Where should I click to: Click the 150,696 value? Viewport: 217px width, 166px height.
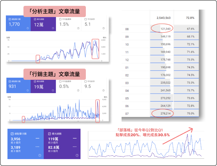click(166, 44)
